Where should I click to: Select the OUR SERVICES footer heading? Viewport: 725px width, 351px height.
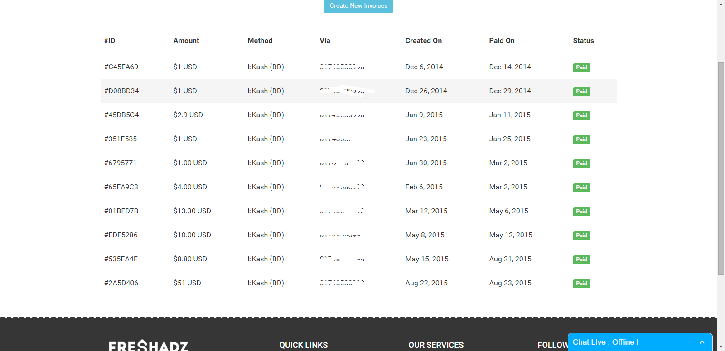[x=436, y=345]
